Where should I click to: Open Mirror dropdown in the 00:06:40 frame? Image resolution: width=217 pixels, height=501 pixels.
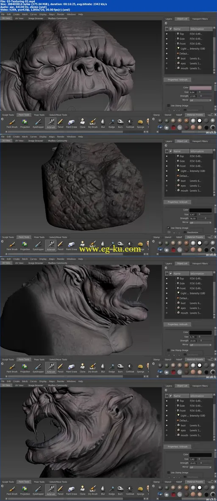tap(200, 222)
